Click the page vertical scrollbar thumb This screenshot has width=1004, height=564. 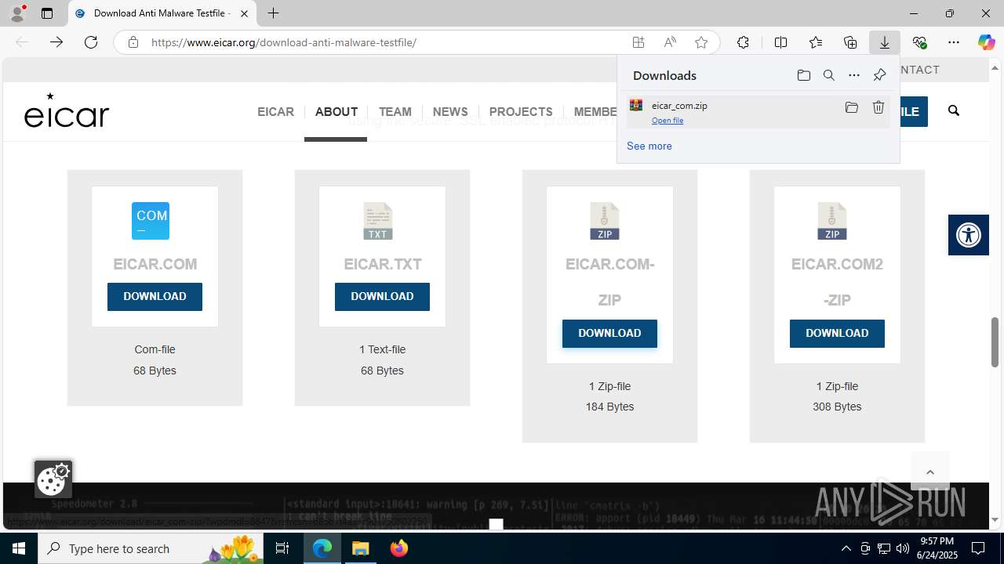pos(995,341)
